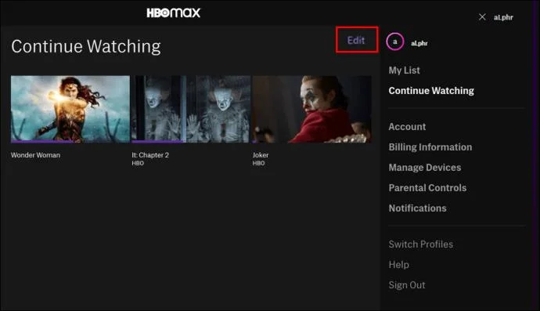Click the al.phr name beside the avatar

click(x=419, y=43)
